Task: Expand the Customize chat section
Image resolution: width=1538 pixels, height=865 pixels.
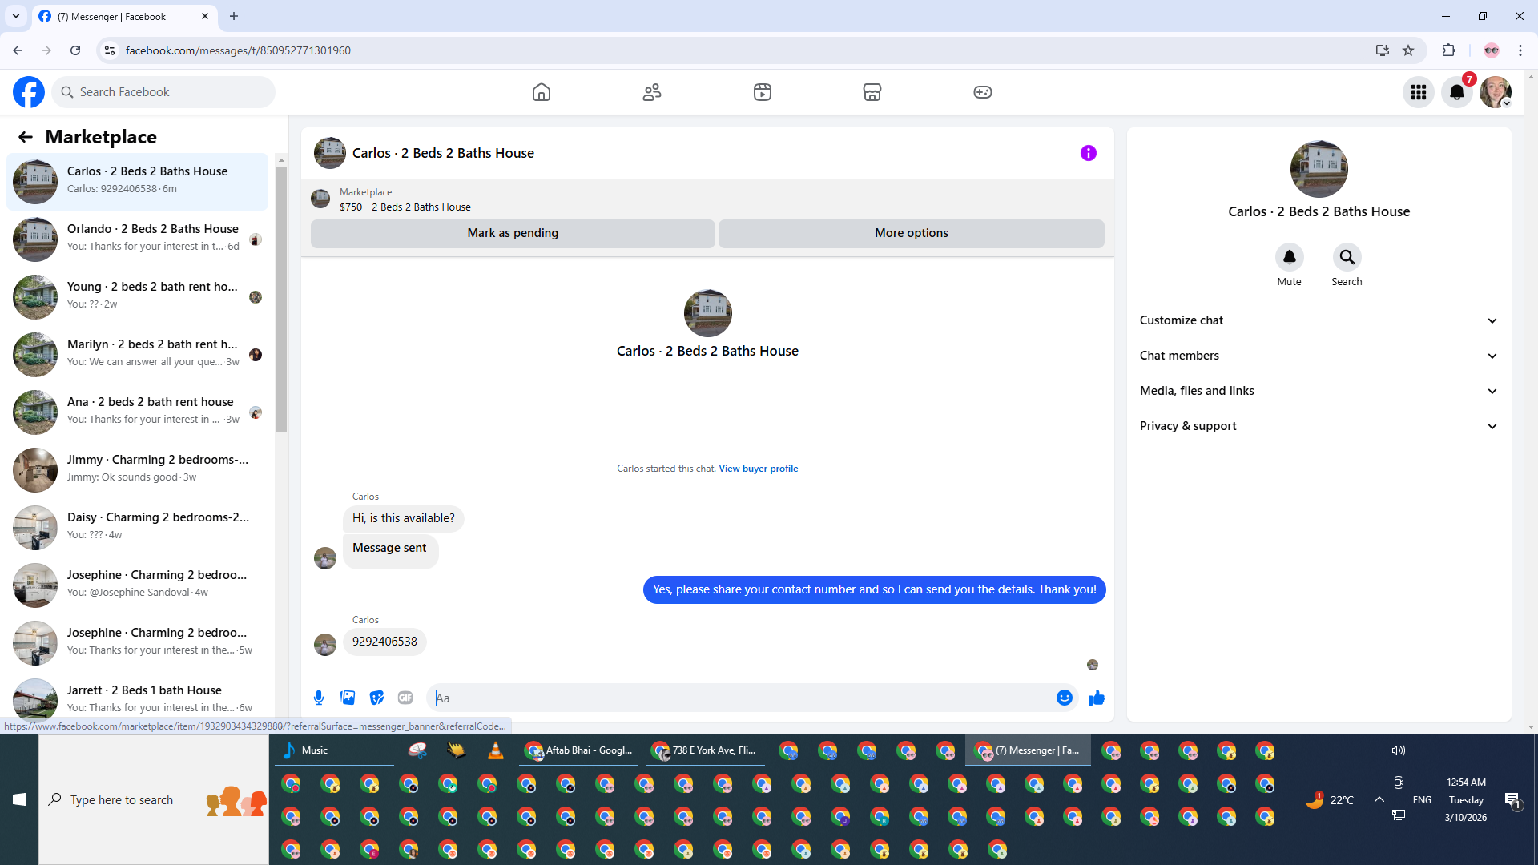Action: [1319, 320]
